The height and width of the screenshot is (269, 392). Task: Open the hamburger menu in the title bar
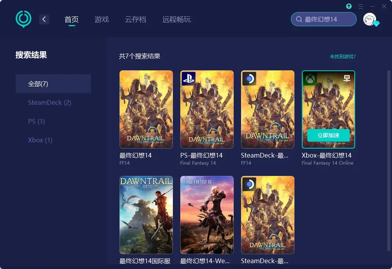click(x=360, y=6)
